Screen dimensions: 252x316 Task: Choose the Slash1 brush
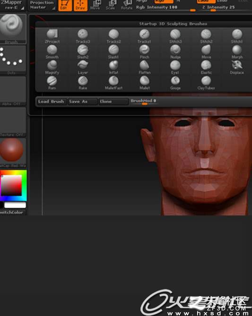[x=113, y=52]
